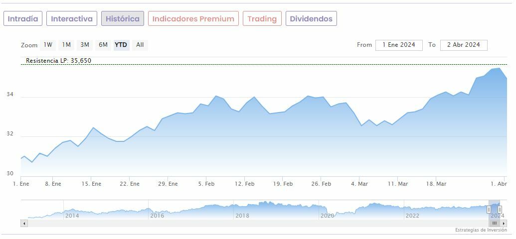Choose the 3M zoom range
The width and height of the screenshot is (516, 239).
[x=85, y=45]
